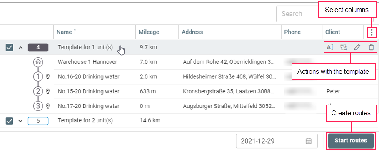Click the 2021-12-29 date field
Image resolution: width=379 pixels, height=151 pixels.
point(277,141)
